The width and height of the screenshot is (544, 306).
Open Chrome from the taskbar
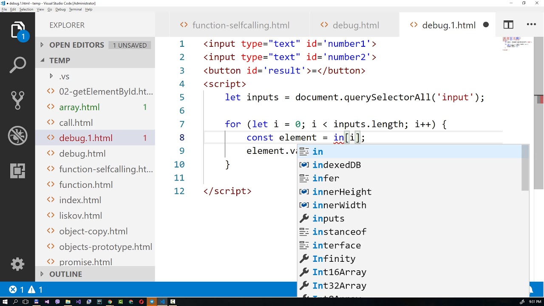(x=110, y=302)
